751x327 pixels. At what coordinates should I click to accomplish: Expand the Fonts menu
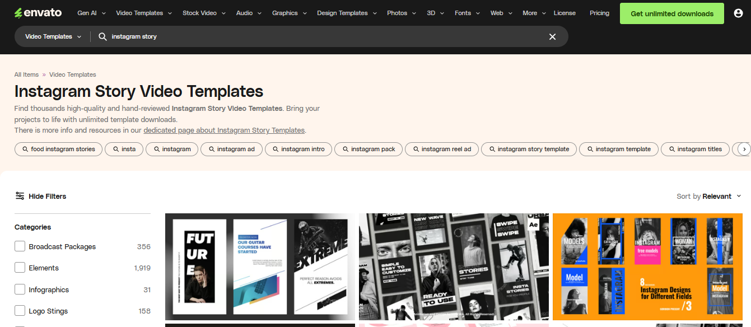point(467,13)
